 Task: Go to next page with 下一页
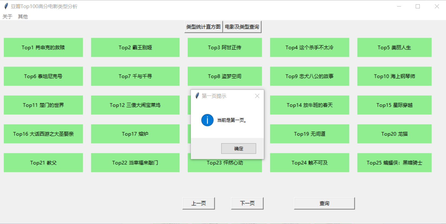click(247, 203)
